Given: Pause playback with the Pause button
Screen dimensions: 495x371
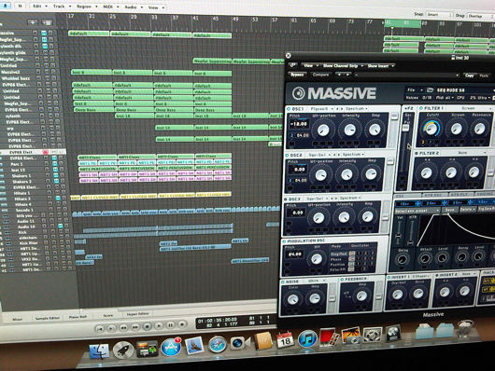Looking at the screenshot, I should click(x=171, y=325).
